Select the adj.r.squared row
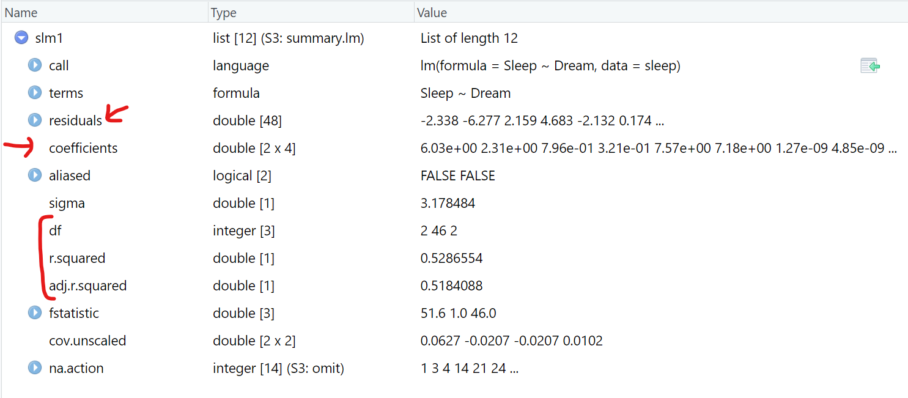The width and height of the screenshot is (908, 398). point(87,286)
